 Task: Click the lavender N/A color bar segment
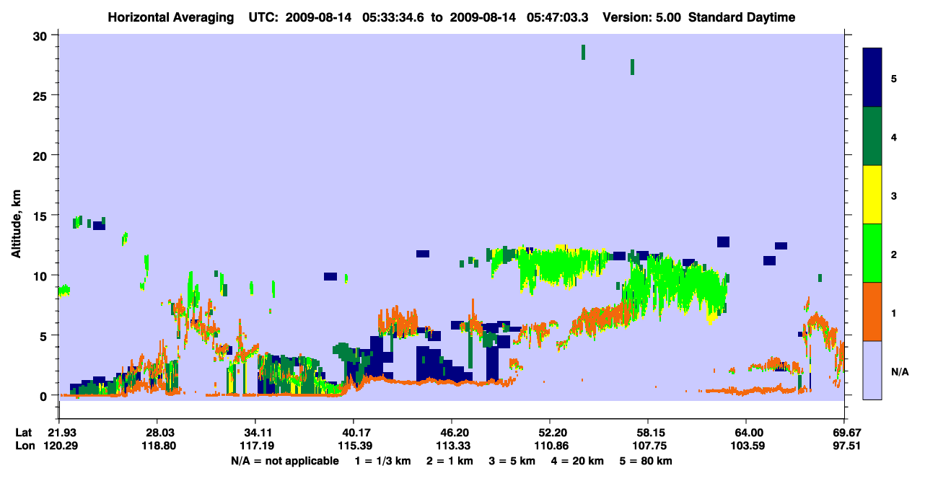click(x=872, y=370)
